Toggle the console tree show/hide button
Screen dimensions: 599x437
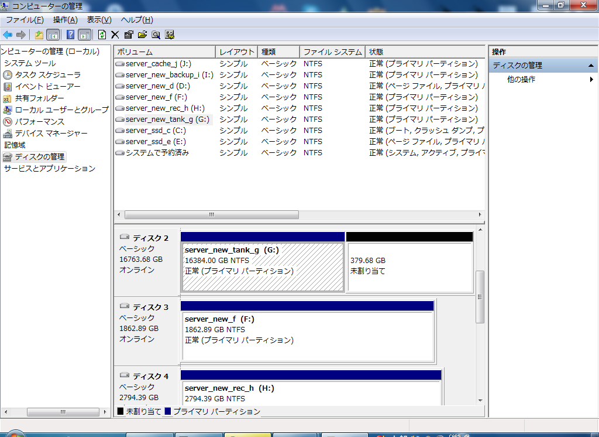(53, 35)
